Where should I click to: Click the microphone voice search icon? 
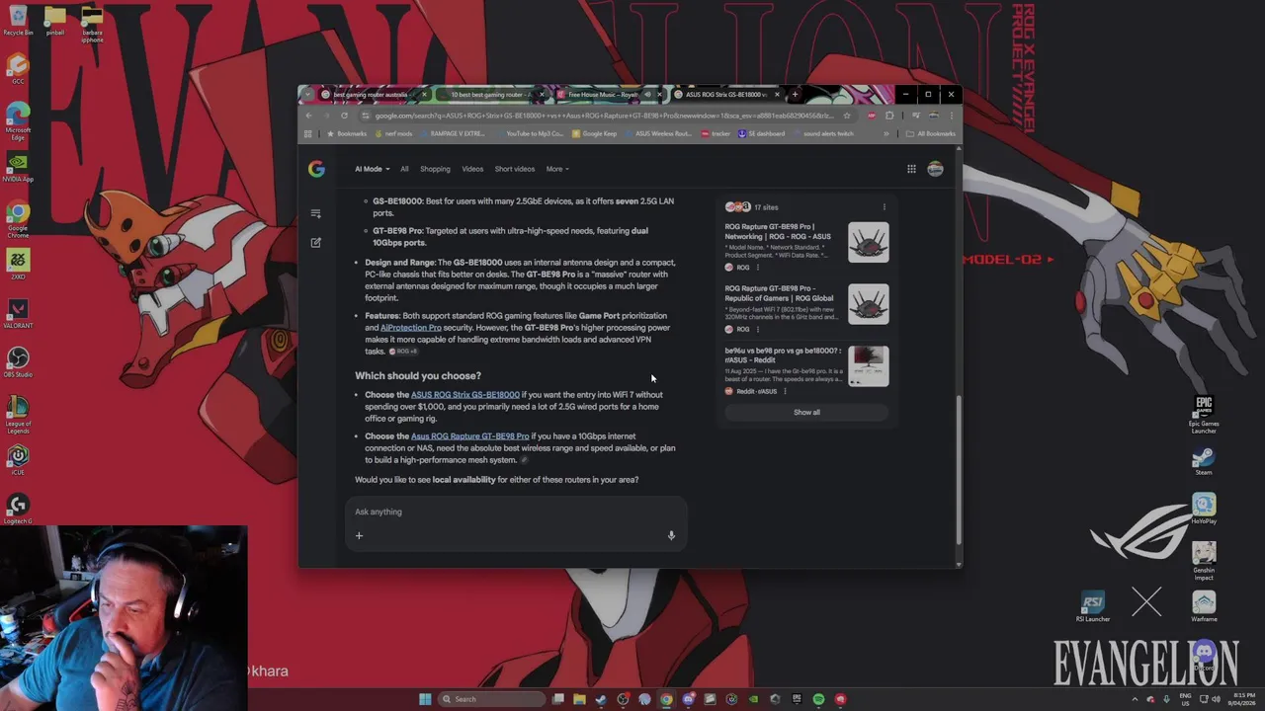pos(671,535)
